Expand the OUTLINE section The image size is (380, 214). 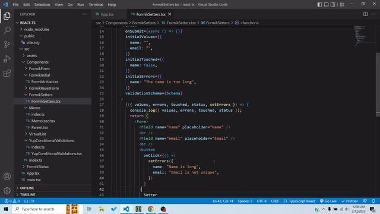53,188
